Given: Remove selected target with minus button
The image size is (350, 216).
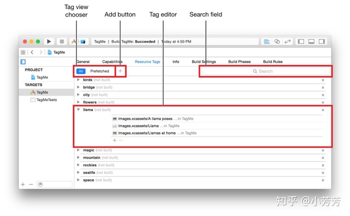Looking at the screenshot, I should click(31, 184).
